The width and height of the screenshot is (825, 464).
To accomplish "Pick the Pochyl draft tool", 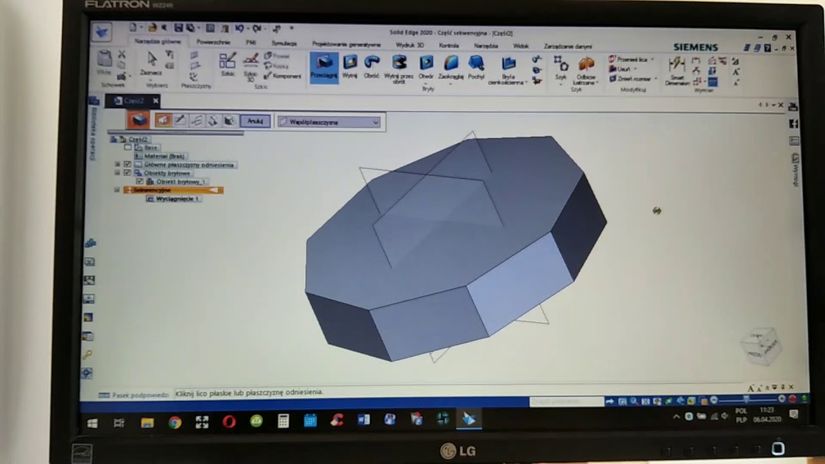I will pos(476,66).
